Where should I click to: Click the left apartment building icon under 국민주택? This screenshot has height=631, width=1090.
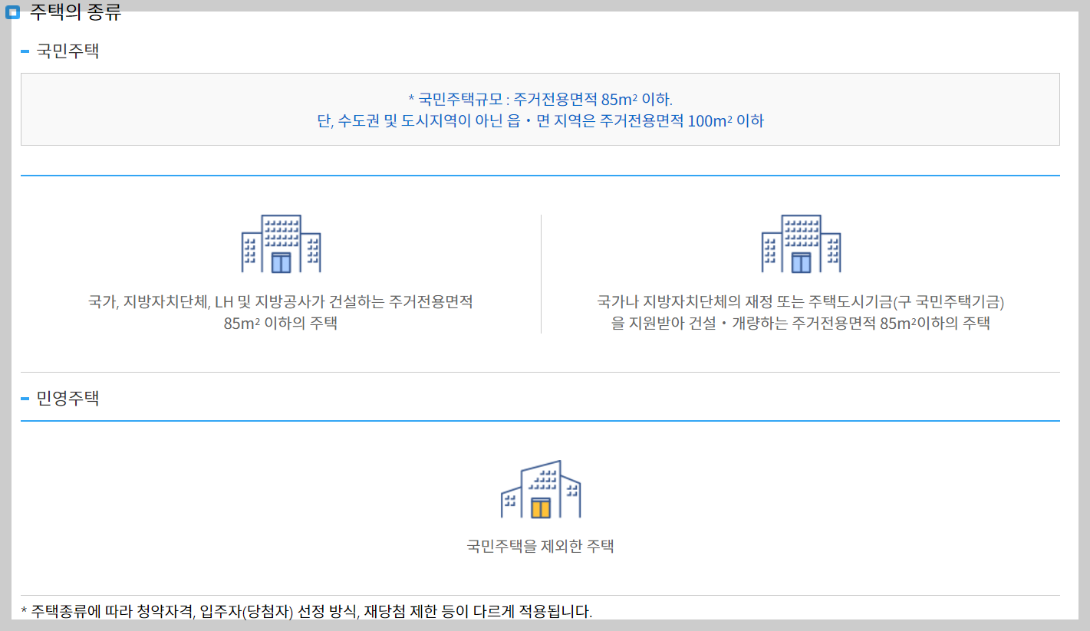click(x=282, y=241)
